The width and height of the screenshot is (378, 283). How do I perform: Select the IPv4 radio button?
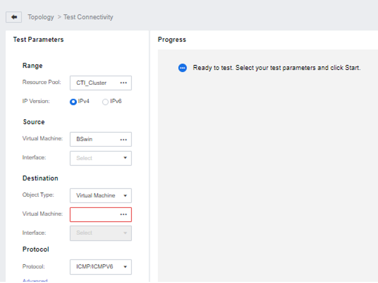73,102
